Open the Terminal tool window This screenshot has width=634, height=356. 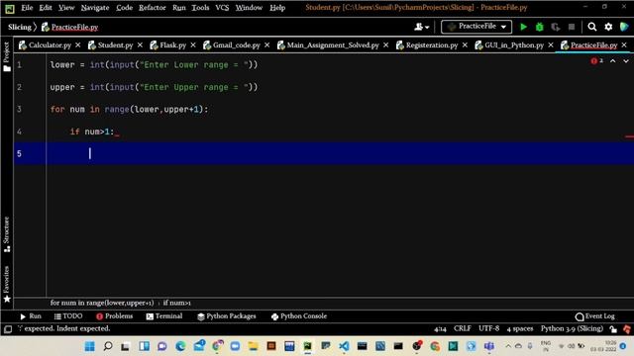point(164,316)
